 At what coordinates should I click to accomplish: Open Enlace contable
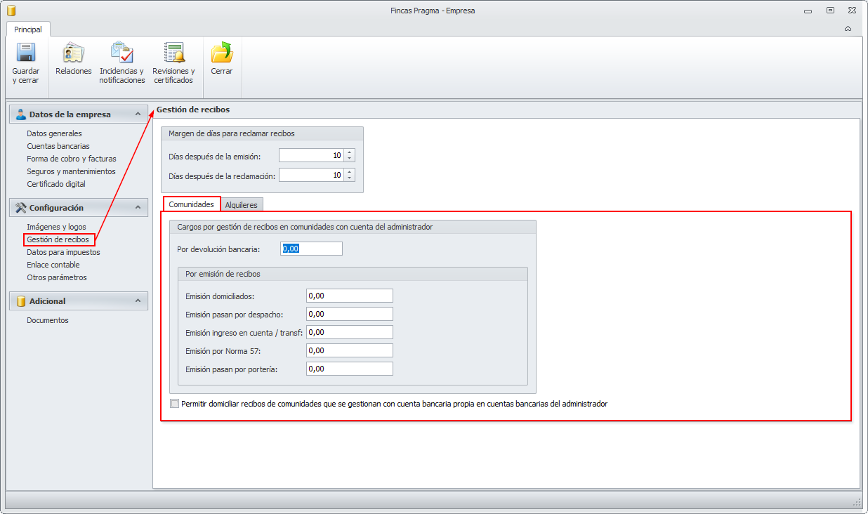click(53, 265)
